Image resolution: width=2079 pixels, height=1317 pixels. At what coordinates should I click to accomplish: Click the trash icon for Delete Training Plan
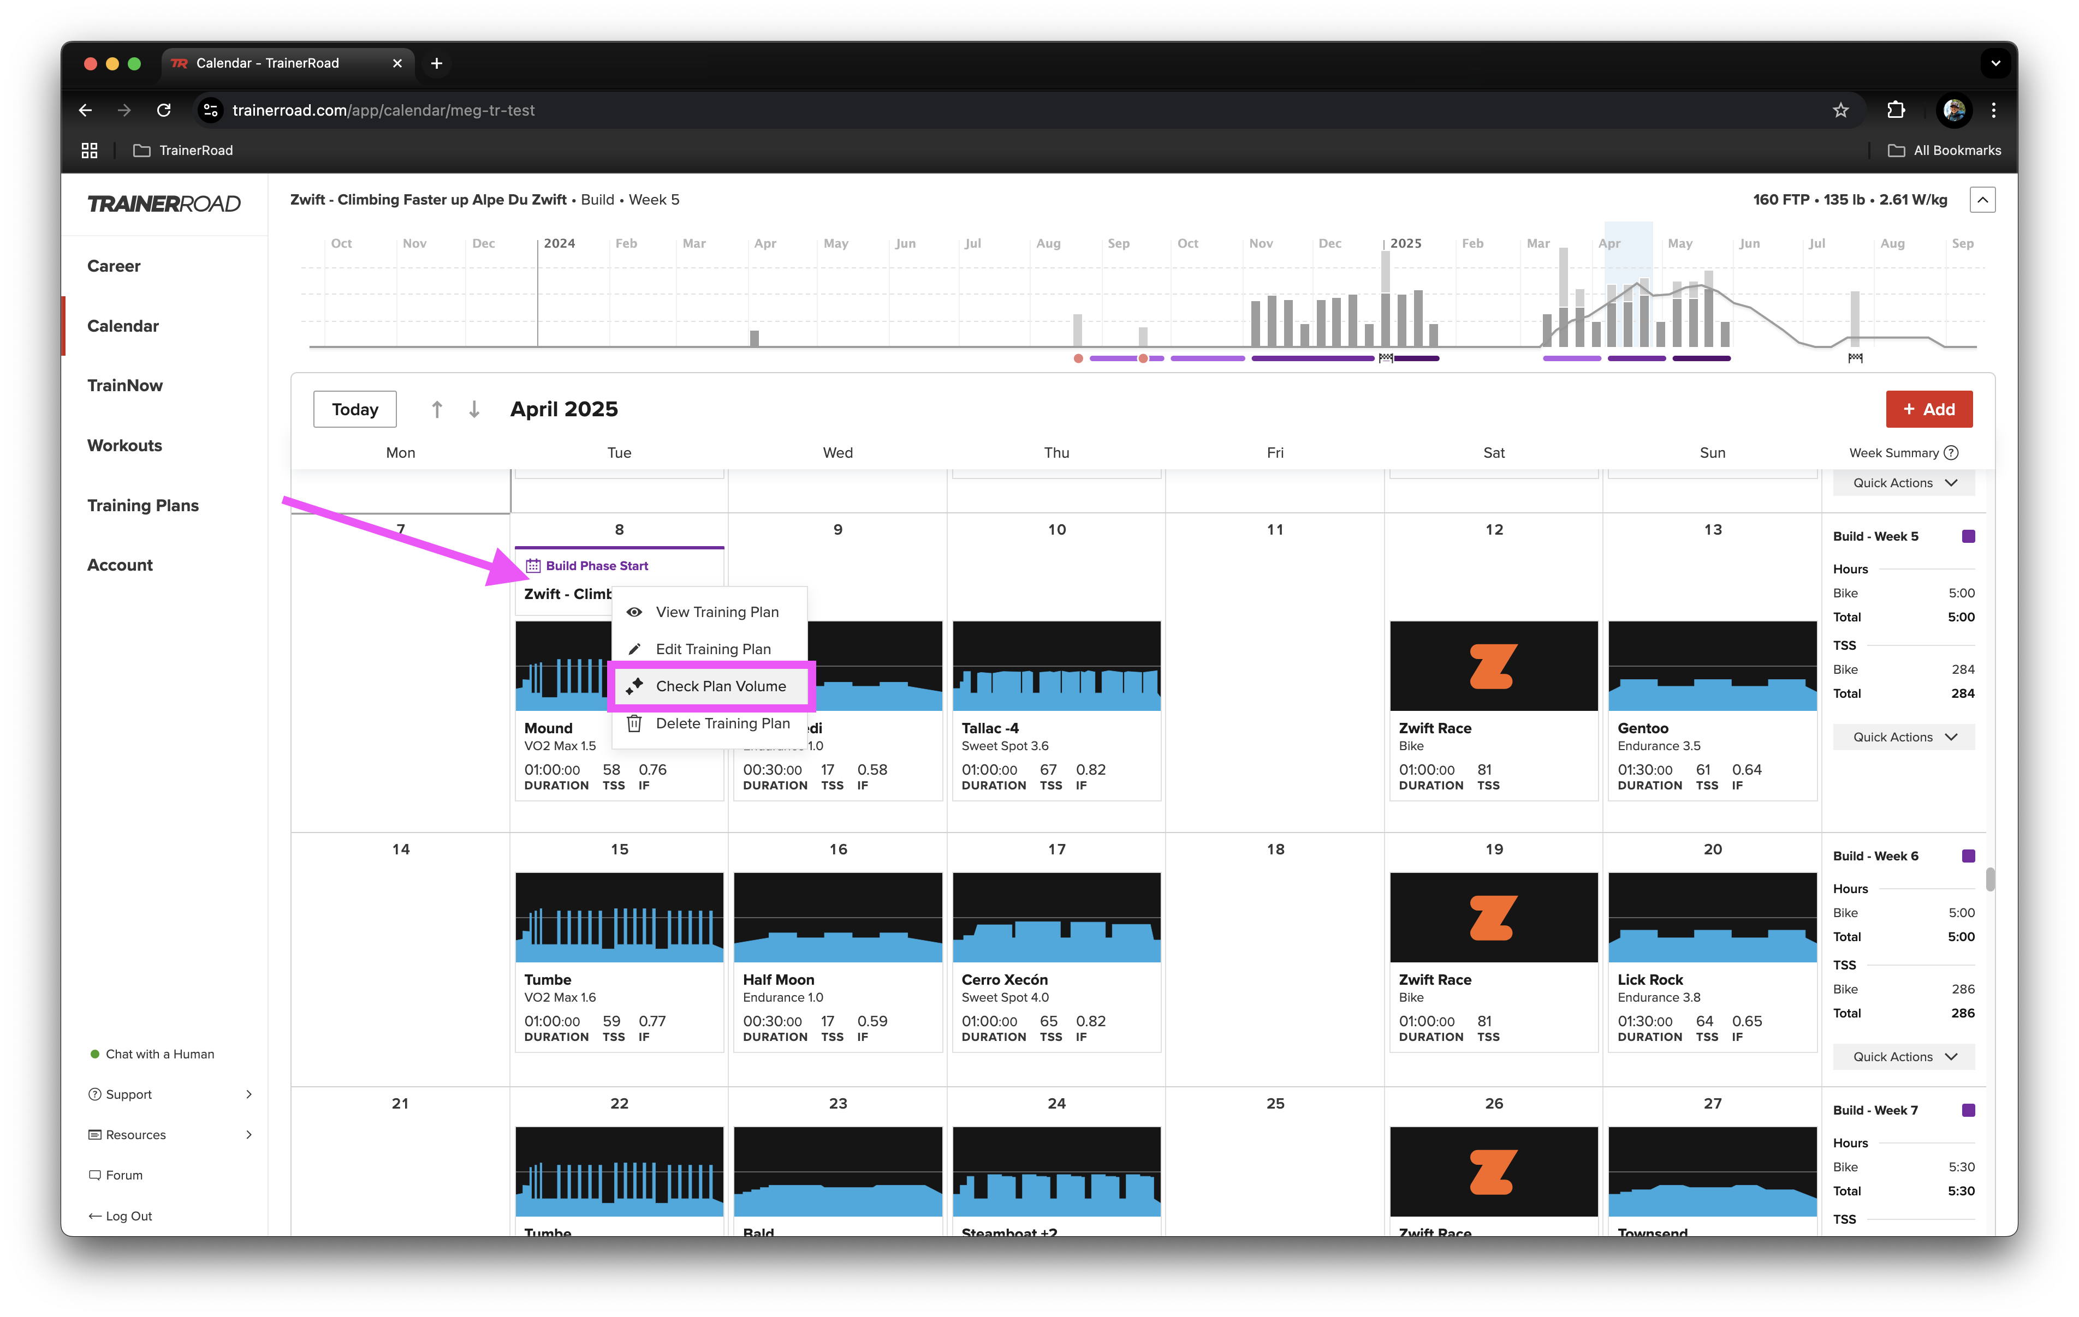(634, 723)
